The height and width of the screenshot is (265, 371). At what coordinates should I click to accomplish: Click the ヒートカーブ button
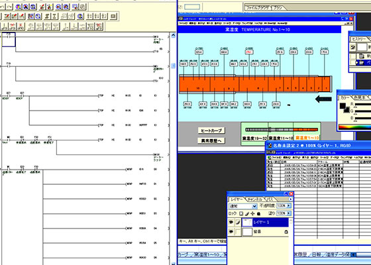pos(211,131)
